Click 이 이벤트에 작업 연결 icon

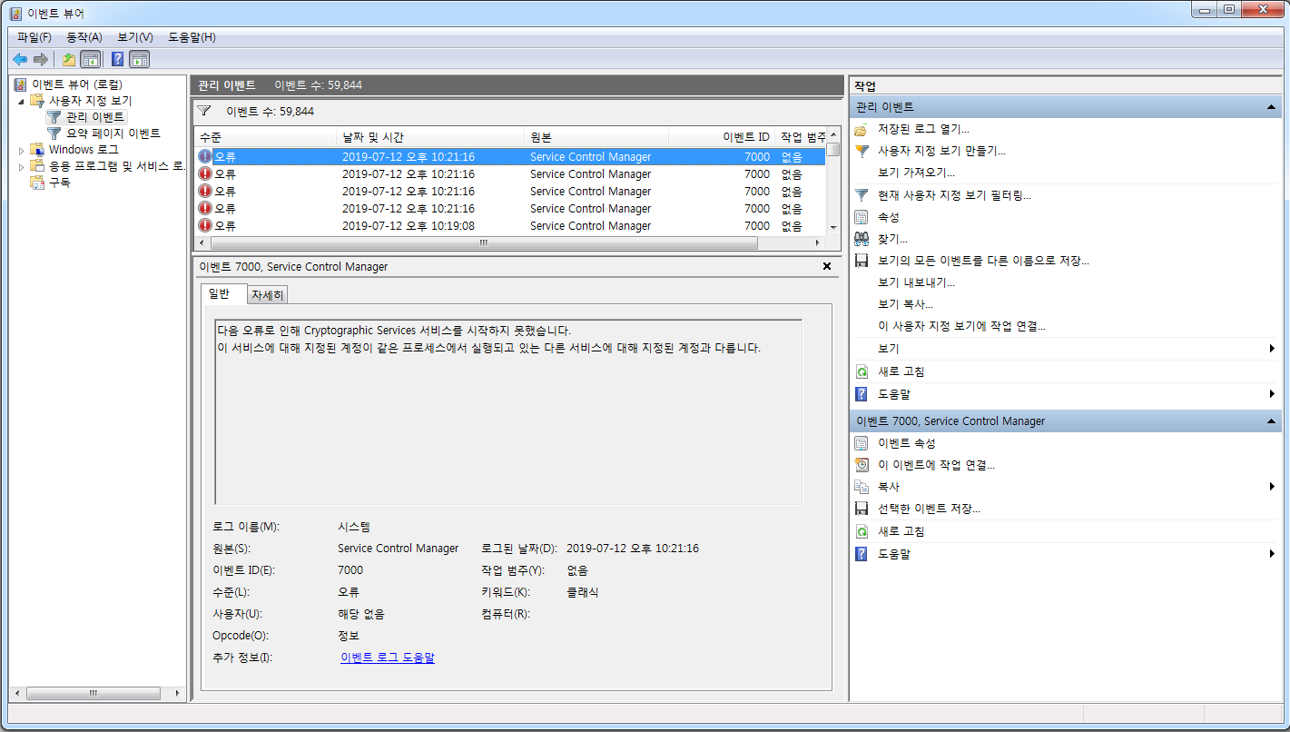(862, 465)
